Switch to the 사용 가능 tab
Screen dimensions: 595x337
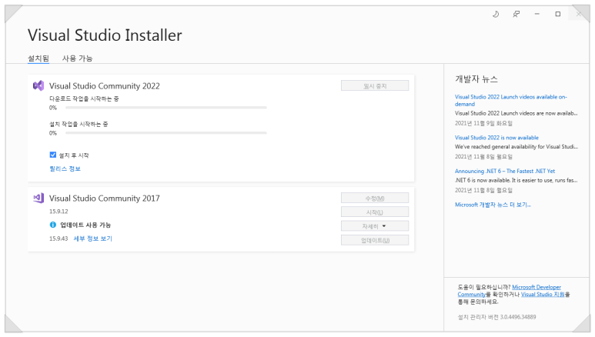(x=78, y=58)
